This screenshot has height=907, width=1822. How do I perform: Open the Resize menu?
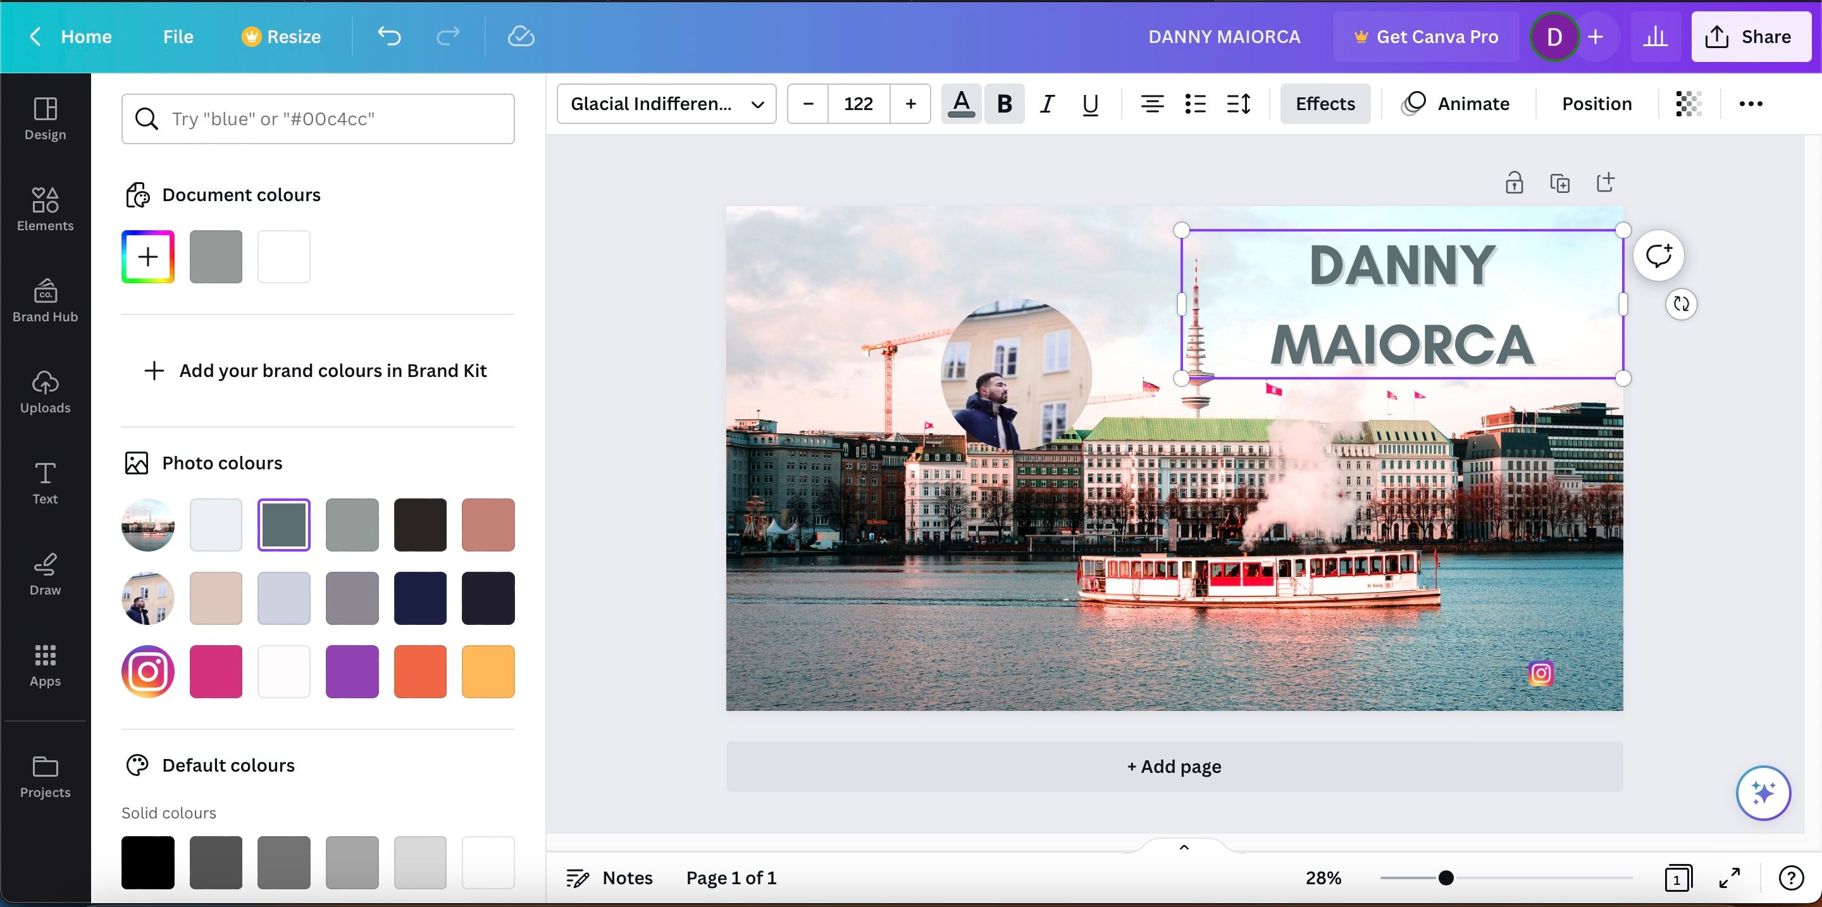pyautogui.click(x=280, y=36)
